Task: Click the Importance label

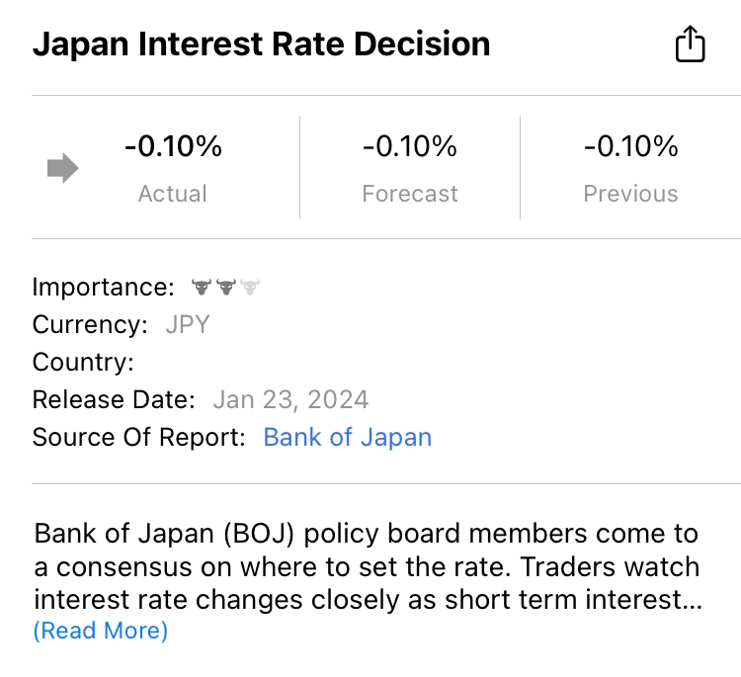Action: click(103, 288)
